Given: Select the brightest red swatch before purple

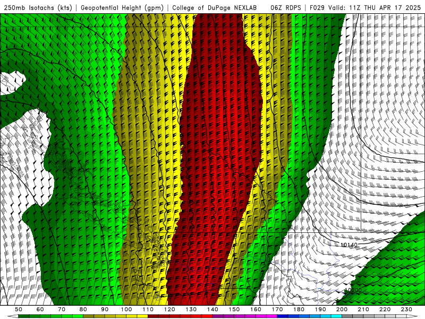Looking at the screenshot, I should pyautogui.click(x=207, y=316).
